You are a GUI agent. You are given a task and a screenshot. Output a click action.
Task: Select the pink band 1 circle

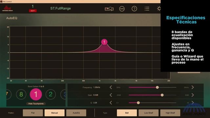(36, 94)
